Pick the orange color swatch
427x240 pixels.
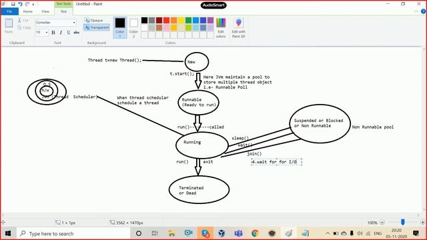click(x=173, y=20)
